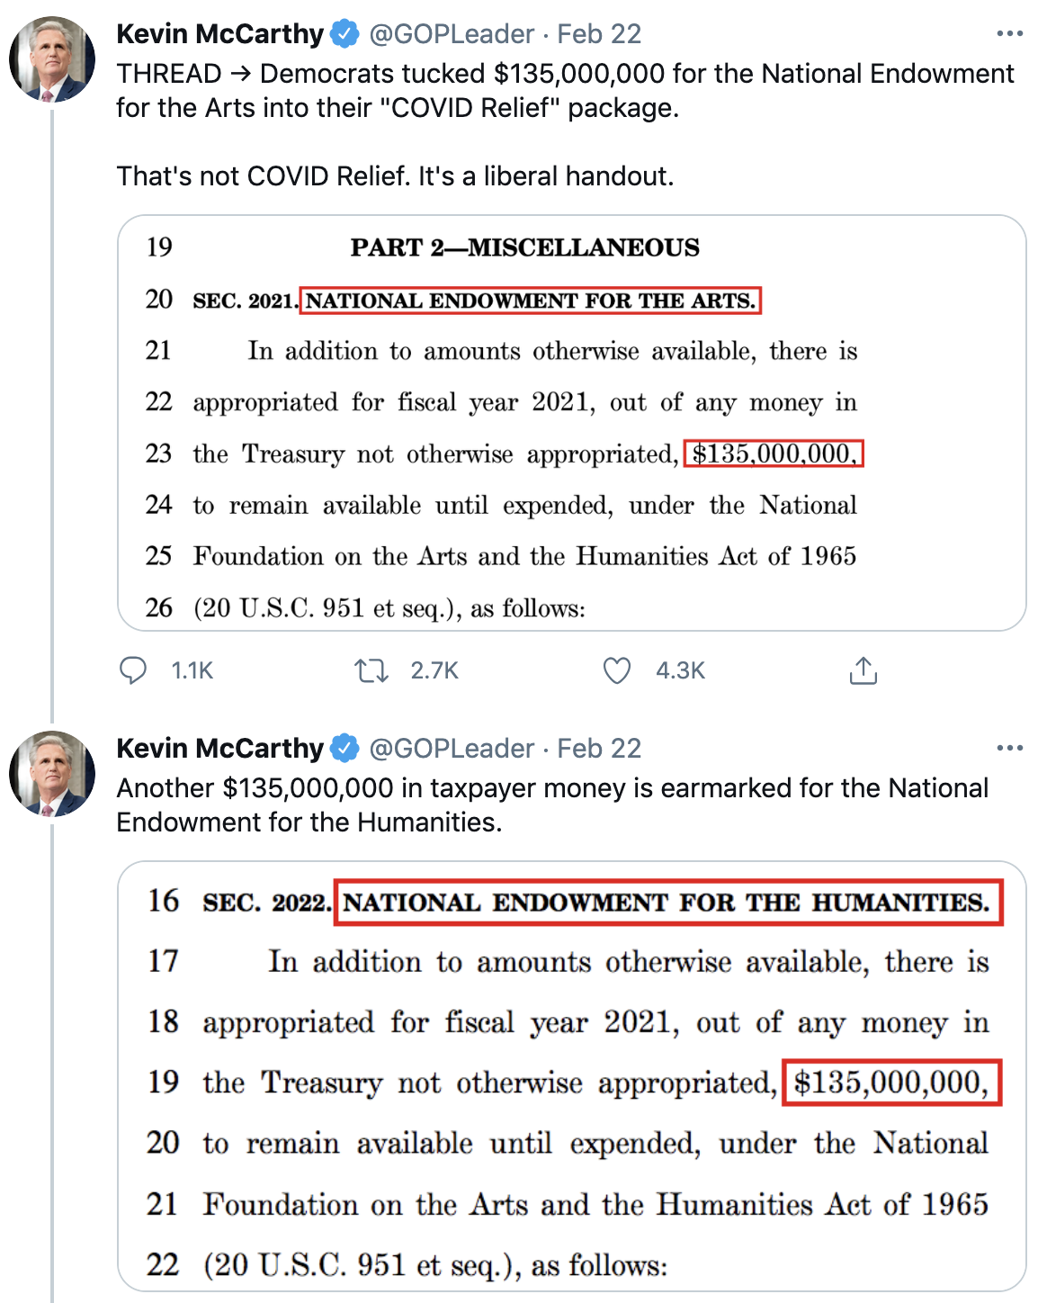Share the first tweet via share icon

pyautogui.click(x=863, y=670)
